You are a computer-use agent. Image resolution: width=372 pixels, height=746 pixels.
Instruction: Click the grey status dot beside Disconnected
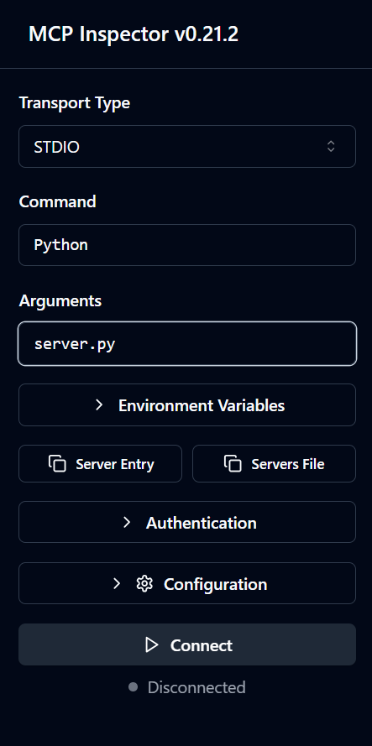(x=133, y=687)
